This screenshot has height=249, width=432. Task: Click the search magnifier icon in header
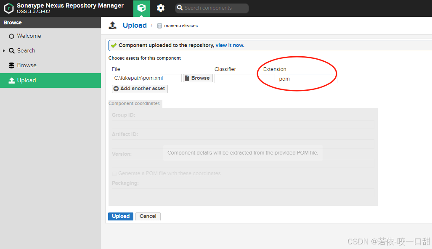180,8
